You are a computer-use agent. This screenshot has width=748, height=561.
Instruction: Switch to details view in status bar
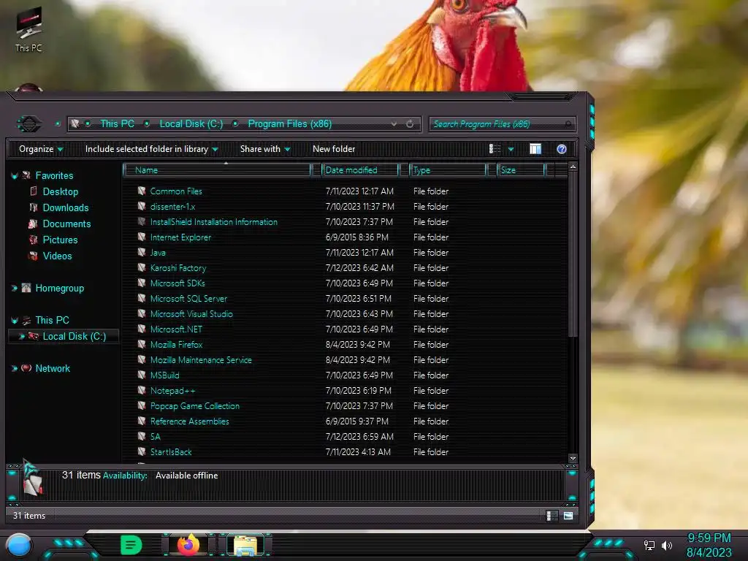click(x=552, y=516)
